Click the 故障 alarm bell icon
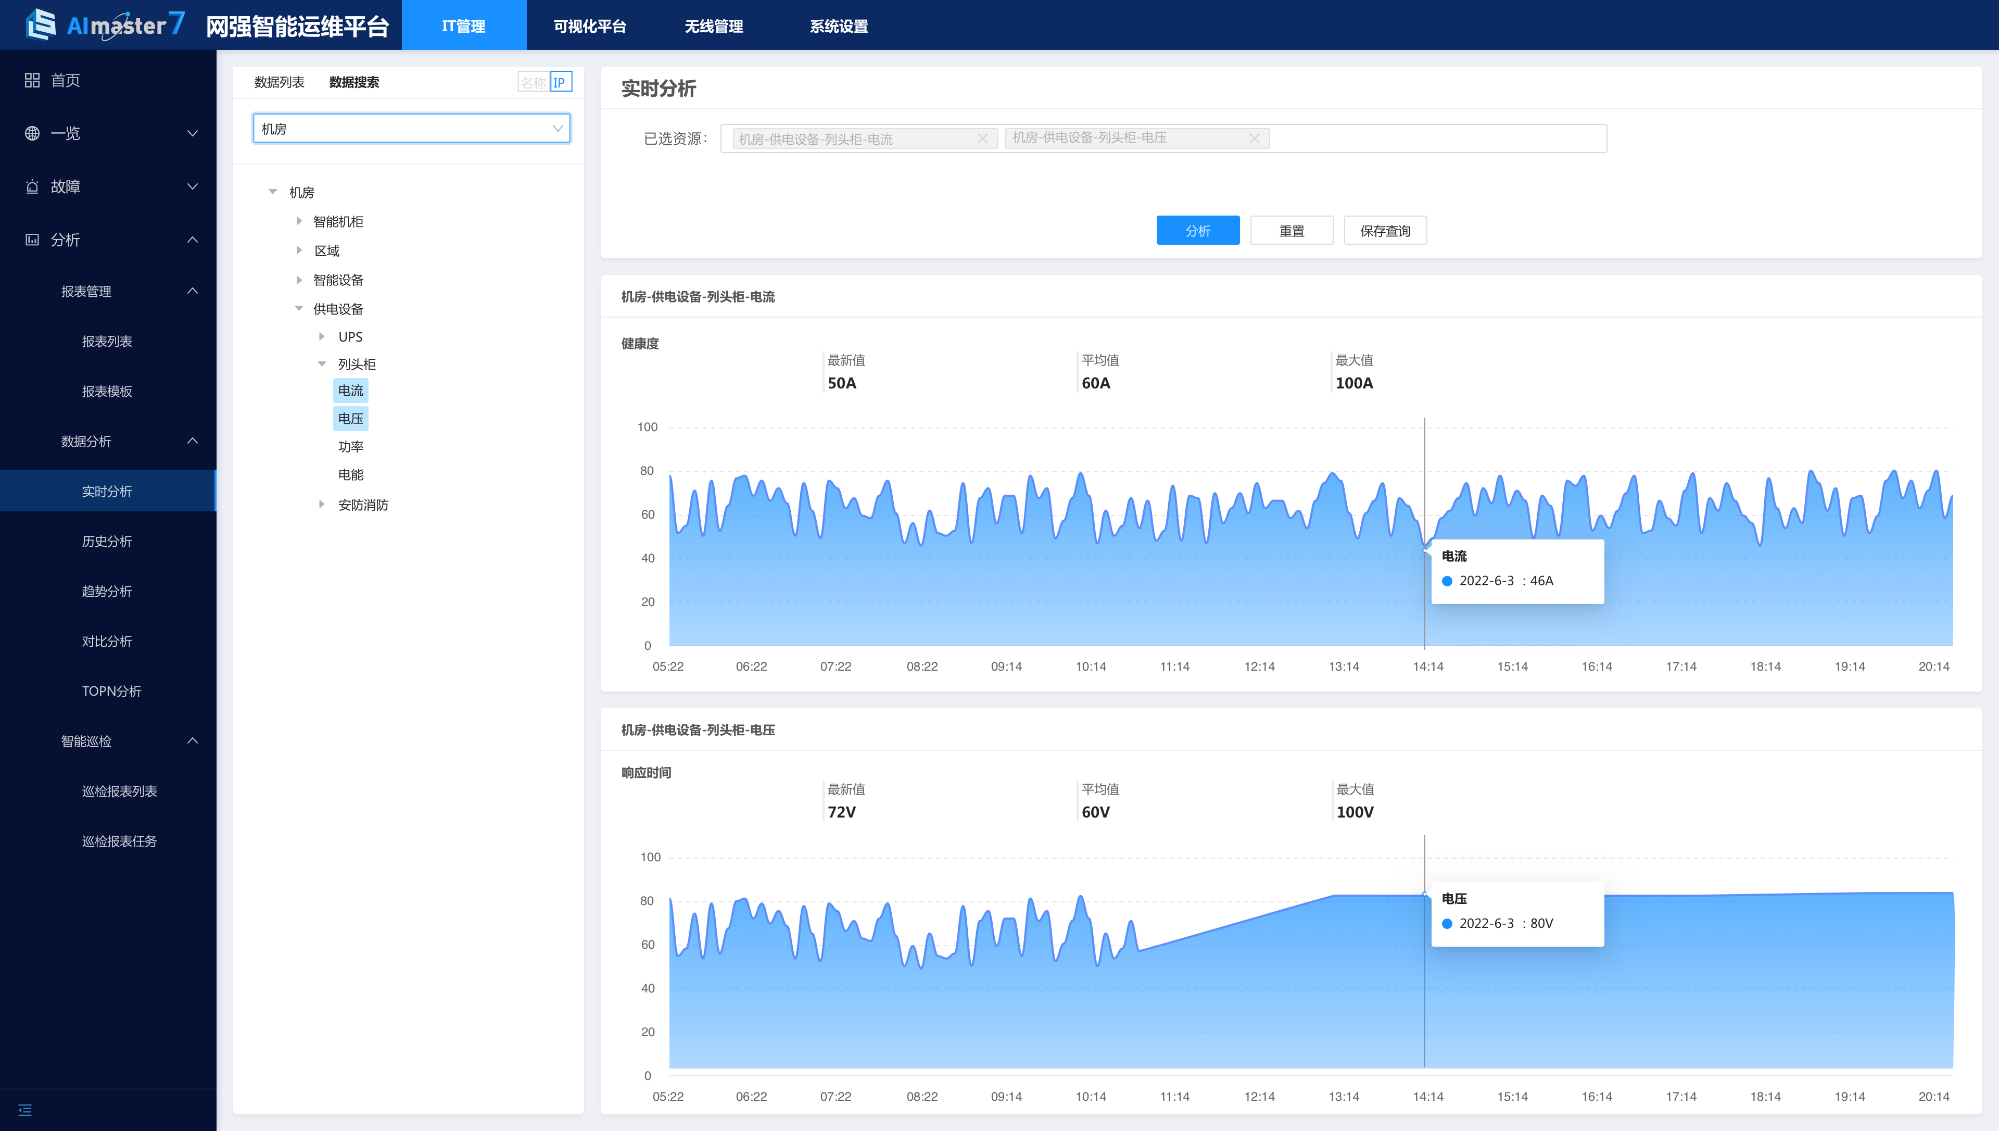 [x=32, y=186]
